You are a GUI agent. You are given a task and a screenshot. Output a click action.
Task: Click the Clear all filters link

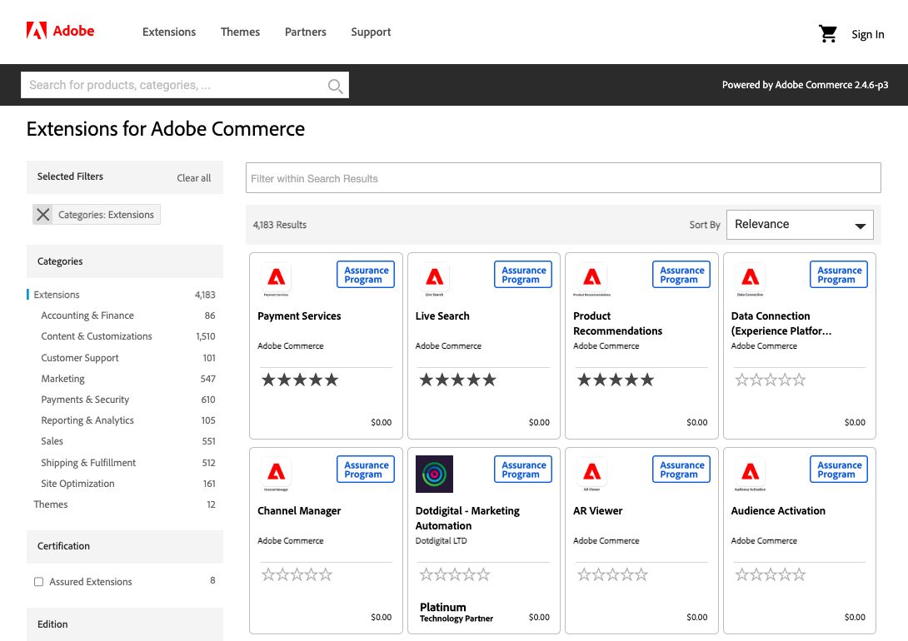(x=193, y=177)
